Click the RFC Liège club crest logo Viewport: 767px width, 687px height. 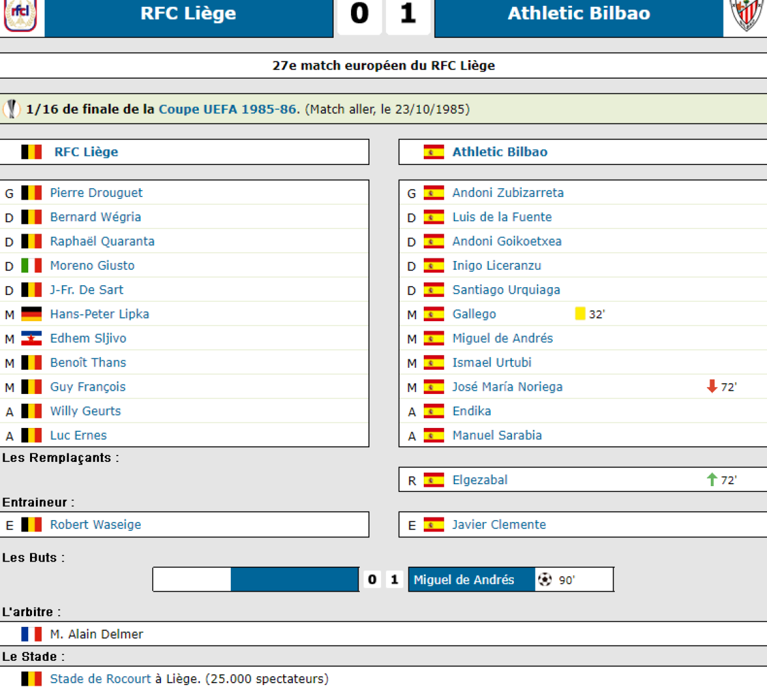point(20,14)
